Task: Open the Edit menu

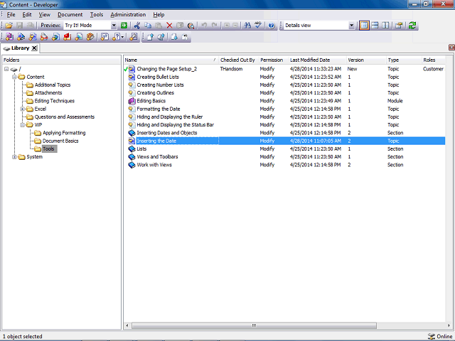Action: click(x=27, y=14)
